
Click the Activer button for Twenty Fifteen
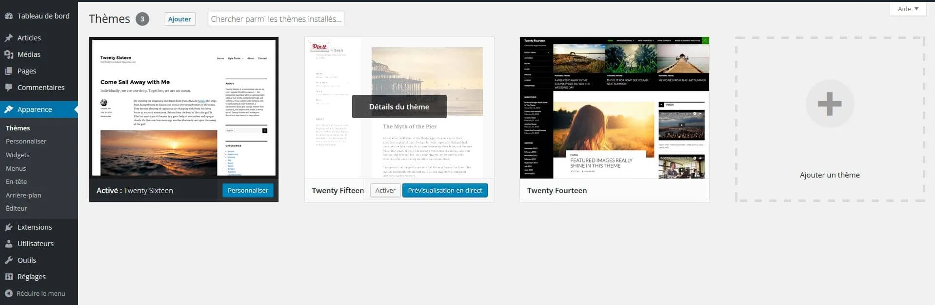(x=385, y=190)
